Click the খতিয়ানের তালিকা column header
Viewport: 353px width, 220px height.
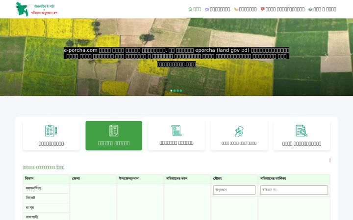click(294, 179)
